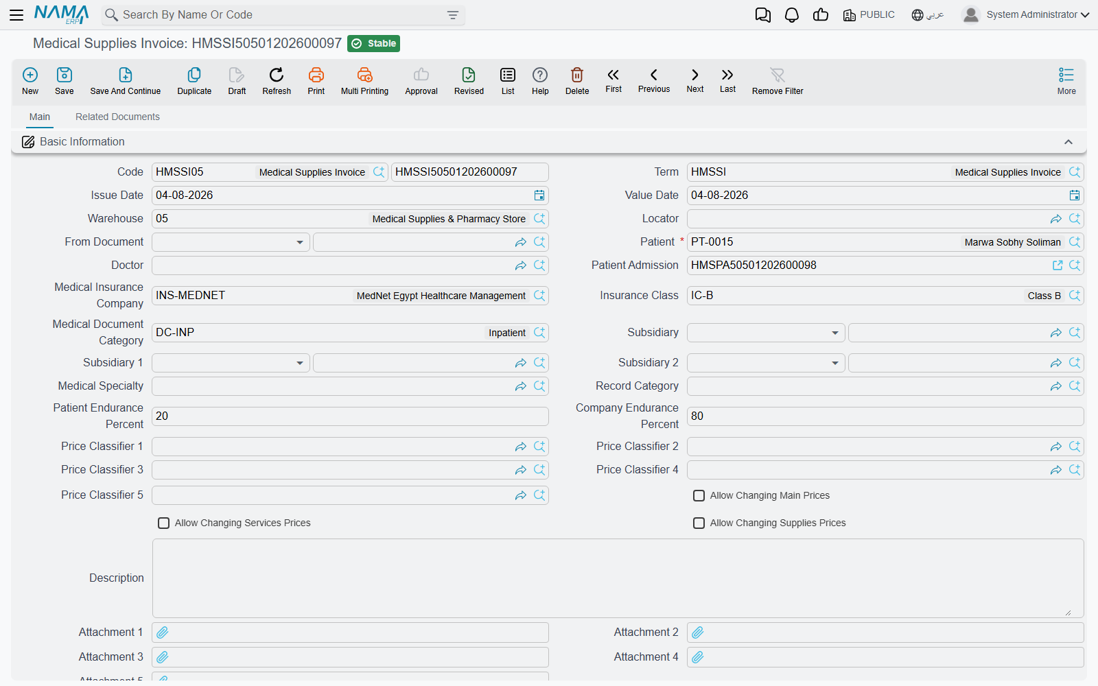This screenshot has width=1098, height=686.
Task: Open the More toolbar menu
Action: [1066, 81]
